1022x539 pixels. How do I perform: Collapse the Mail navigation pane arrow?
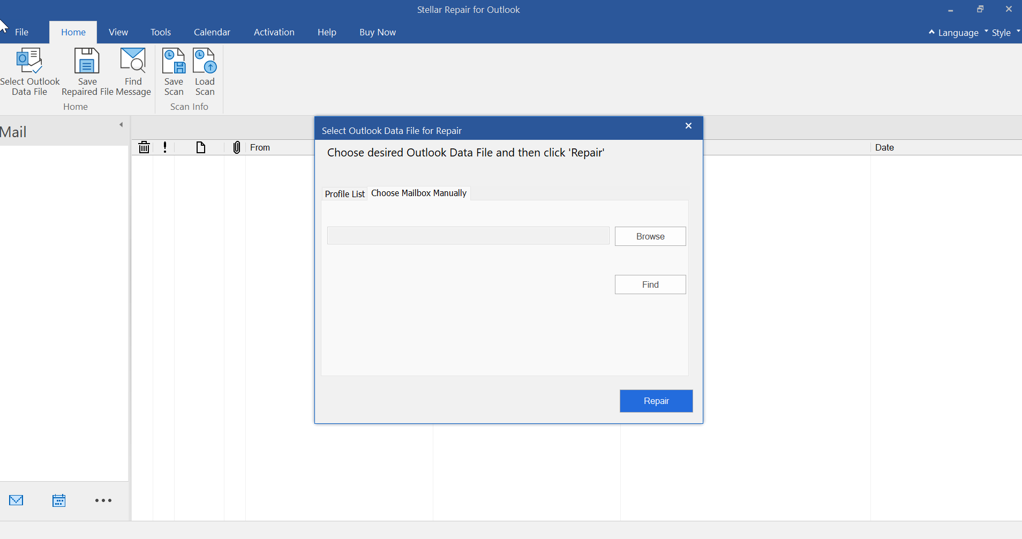121,125
